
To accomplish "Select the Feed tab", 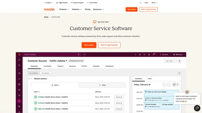I will pyautogui.click(x=150, y=79).
